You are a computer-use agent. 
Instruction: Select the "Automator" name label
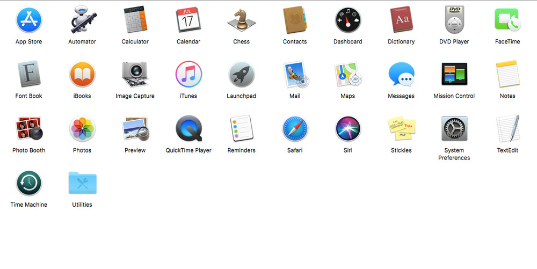(82, 42)
